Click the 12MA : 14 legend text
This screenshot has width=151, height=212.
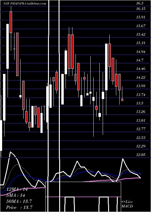[17, 189]
